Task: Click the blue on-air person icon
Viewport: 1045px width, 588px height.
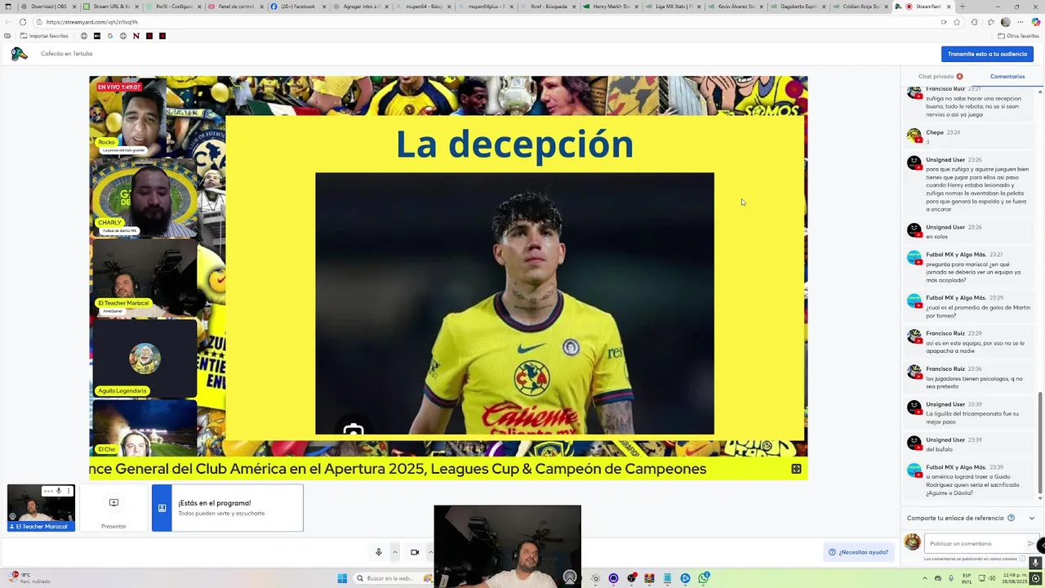Action: pyautogui.click(x=162, y=508)
